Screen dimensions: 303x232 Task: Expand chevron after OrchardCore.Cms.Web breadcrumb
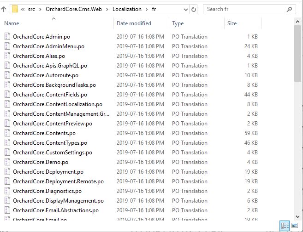point(107,9)
